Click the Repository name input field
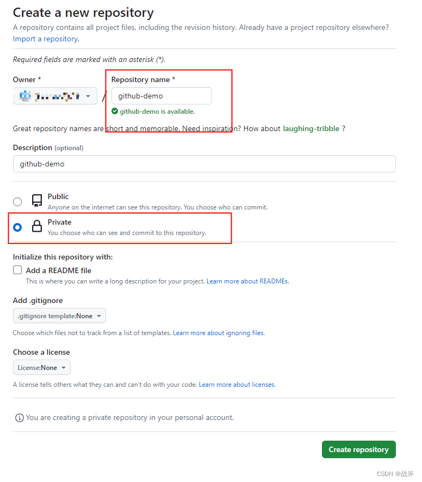Viewport: 422px width, 482px height. coord(162,96)
